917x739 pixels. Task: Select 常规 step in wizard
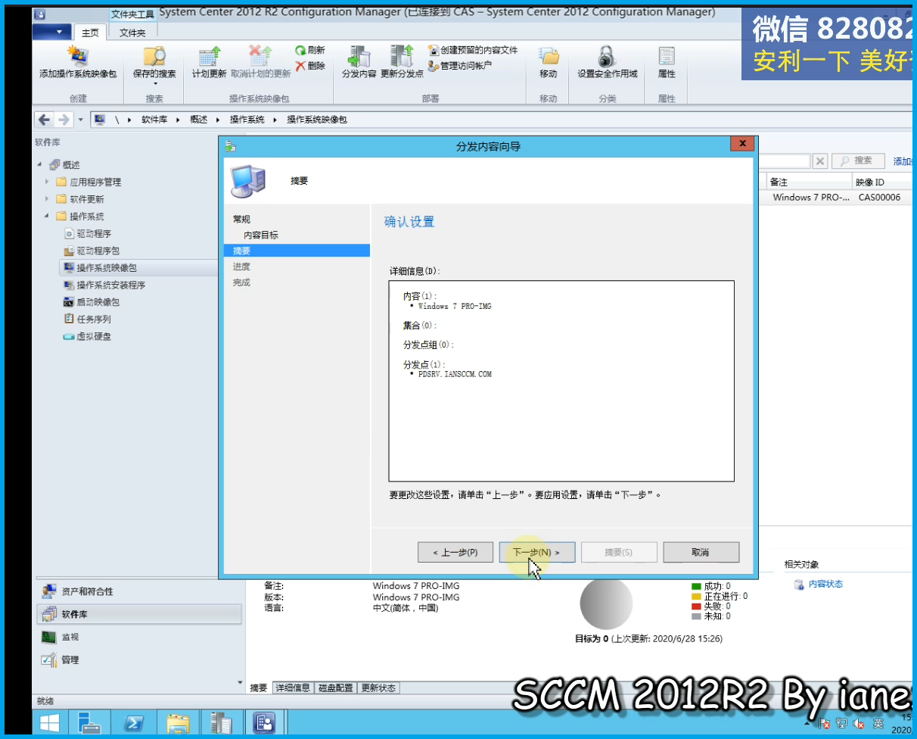tap(241, 219)
